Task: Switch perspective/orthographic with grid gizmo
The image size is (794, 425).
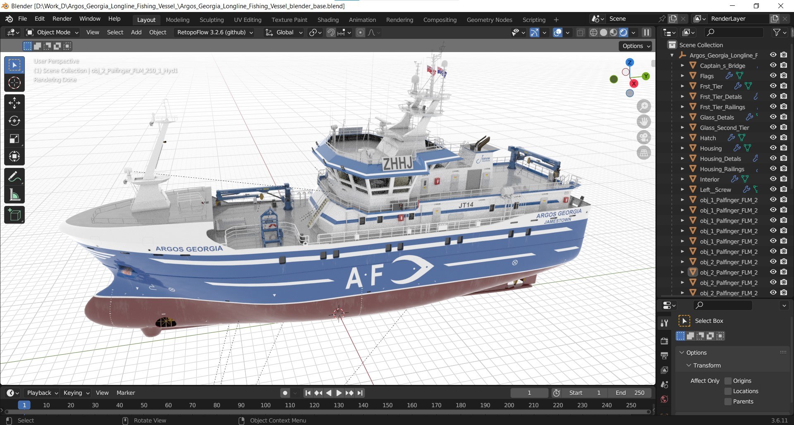Action: click(x=644, y=153)
